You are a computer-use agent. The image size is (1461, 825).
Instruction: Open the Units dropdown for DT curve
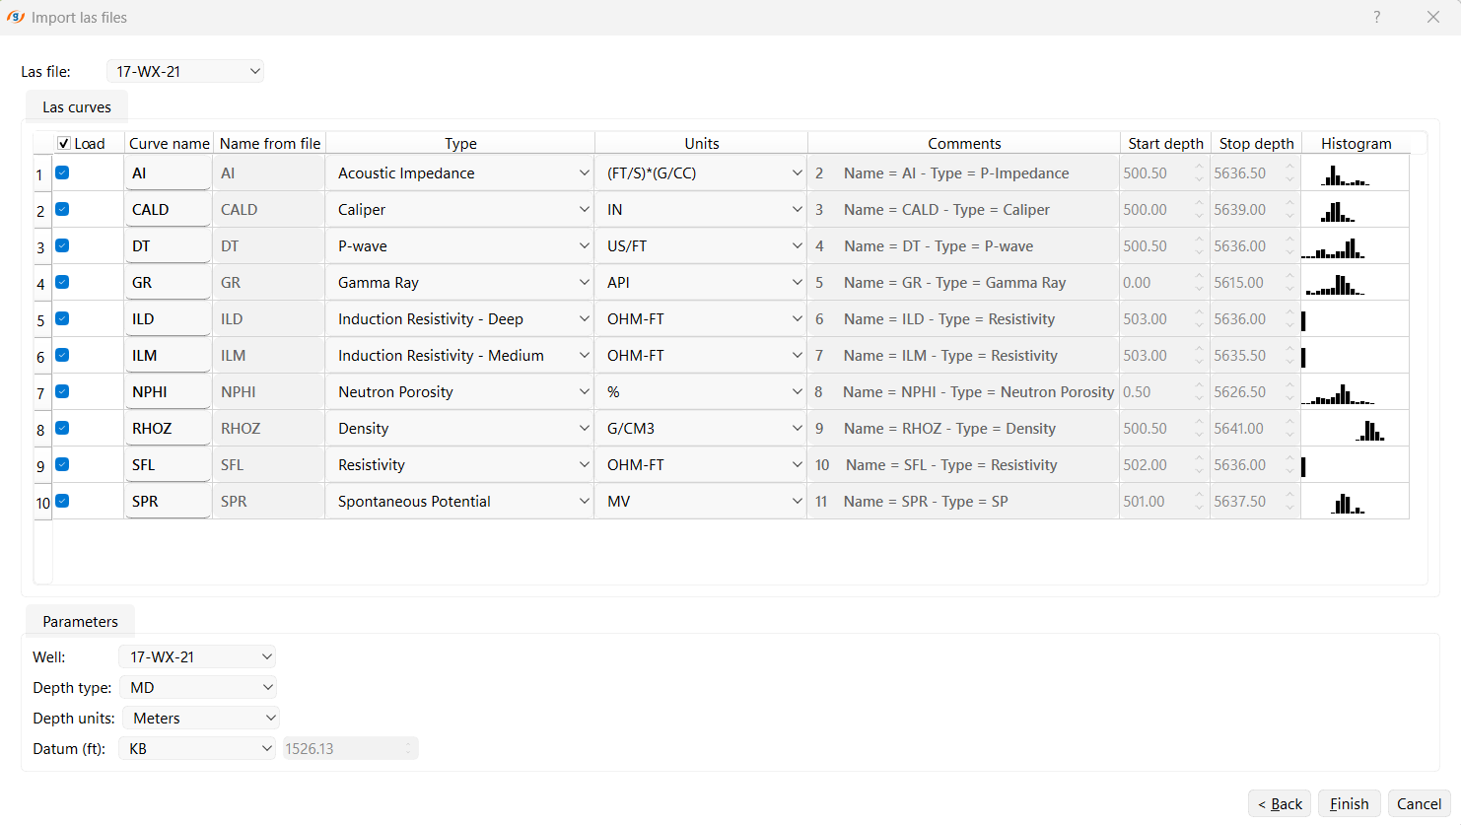[x=700, y=245]
